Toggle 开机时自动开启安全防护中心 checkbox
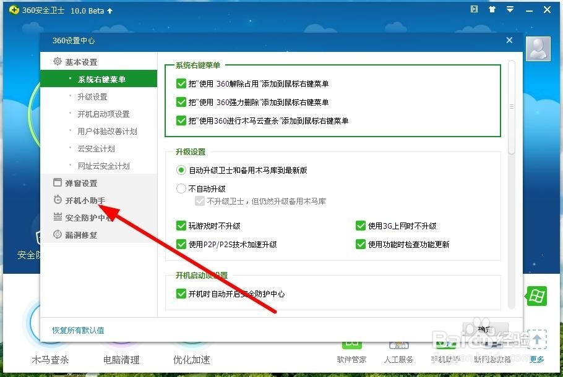The width and height of the screenshot is (563, 377). (181, 294)
